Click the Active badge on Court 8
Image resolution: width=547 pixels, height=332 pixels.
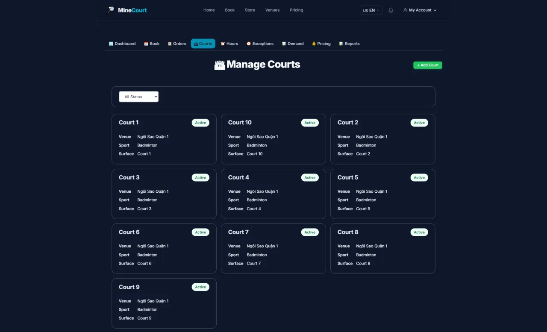pos(419,232)
